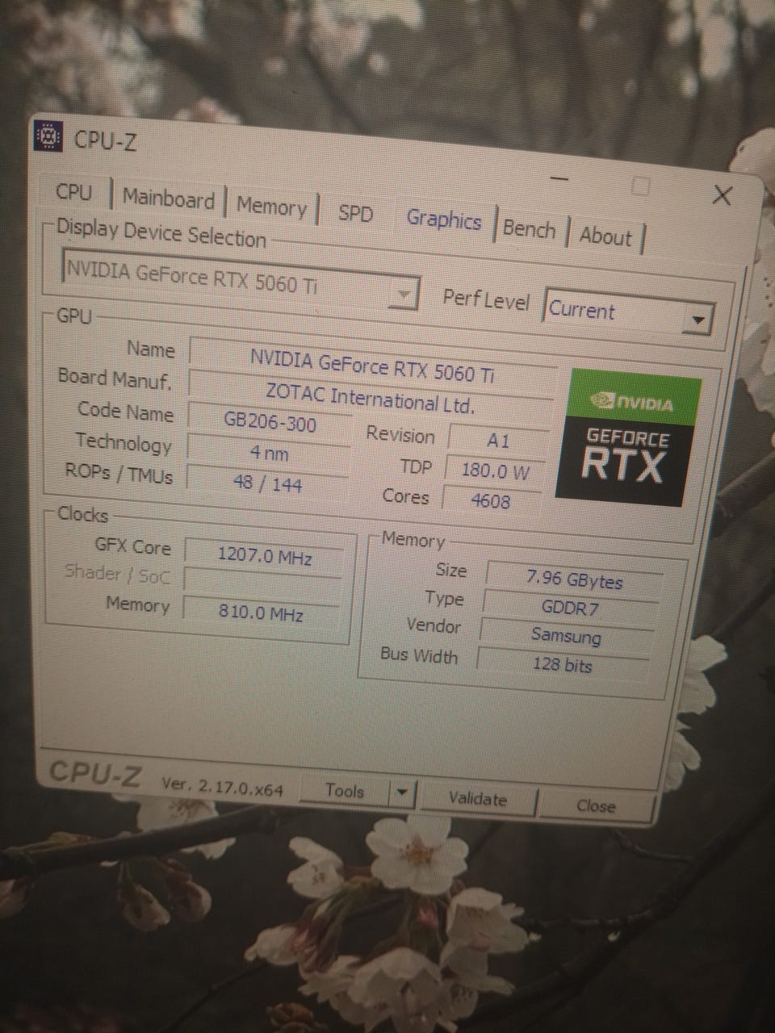Image resolution: width=775 pixels, height=1033 pixels.
Task: Click the ROPs / TMUs label
Action: tap(119, 474)
